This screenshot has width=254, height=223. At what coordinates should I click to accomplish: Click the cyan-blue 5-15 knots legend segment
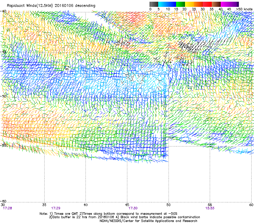[167, 4]
